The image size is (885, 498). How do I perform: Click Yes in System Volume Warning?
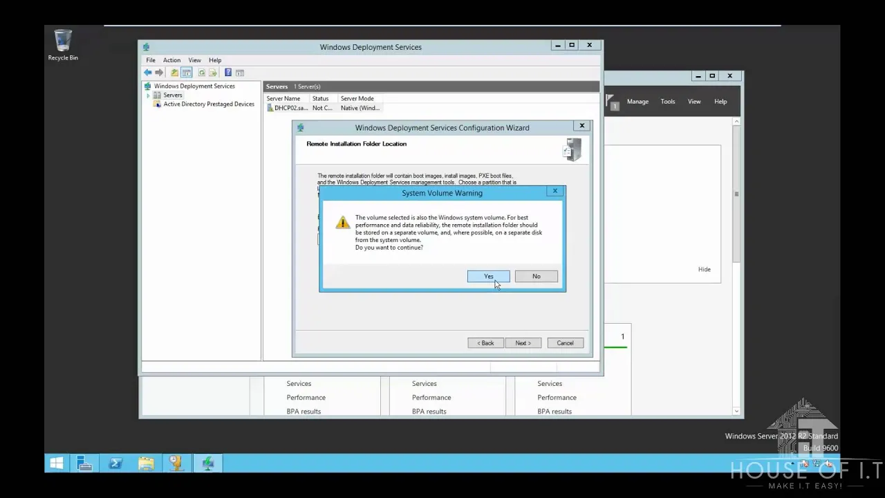coord(489,277)
